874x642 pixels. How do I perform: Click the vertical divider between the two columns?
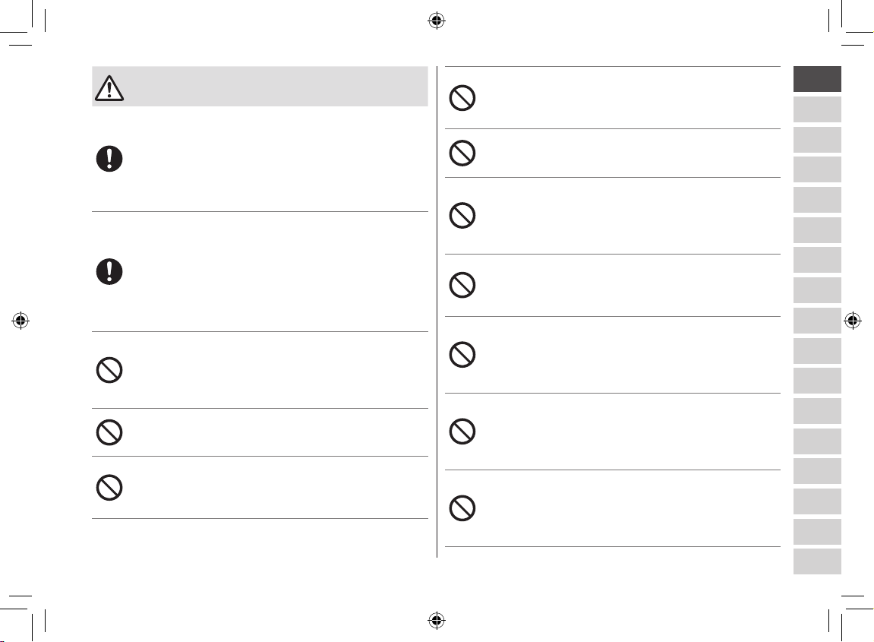[437, 312]
